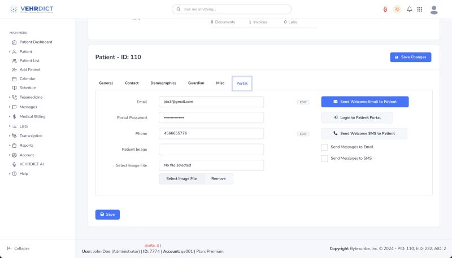Viewport: 452px width, 258px height.
Task: Expand the Transcription menu arrow
Action: coord(10,135)
